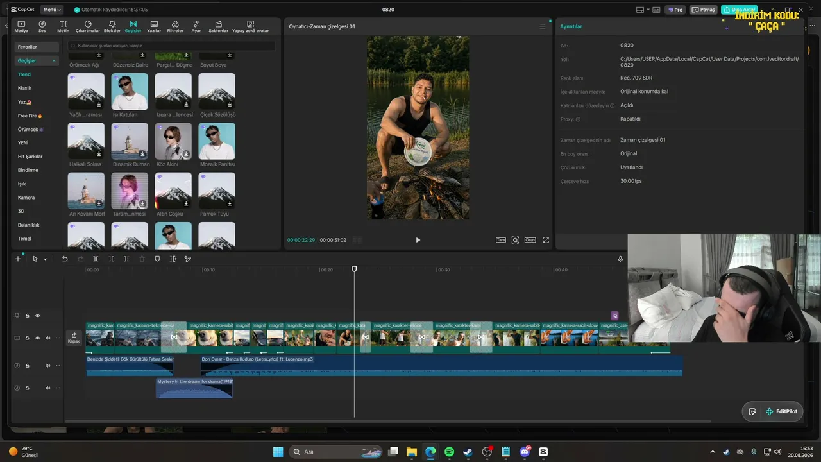Open the Menü dropdown
The width and height of the screenshot is (821, 462).
coord(52,10)
